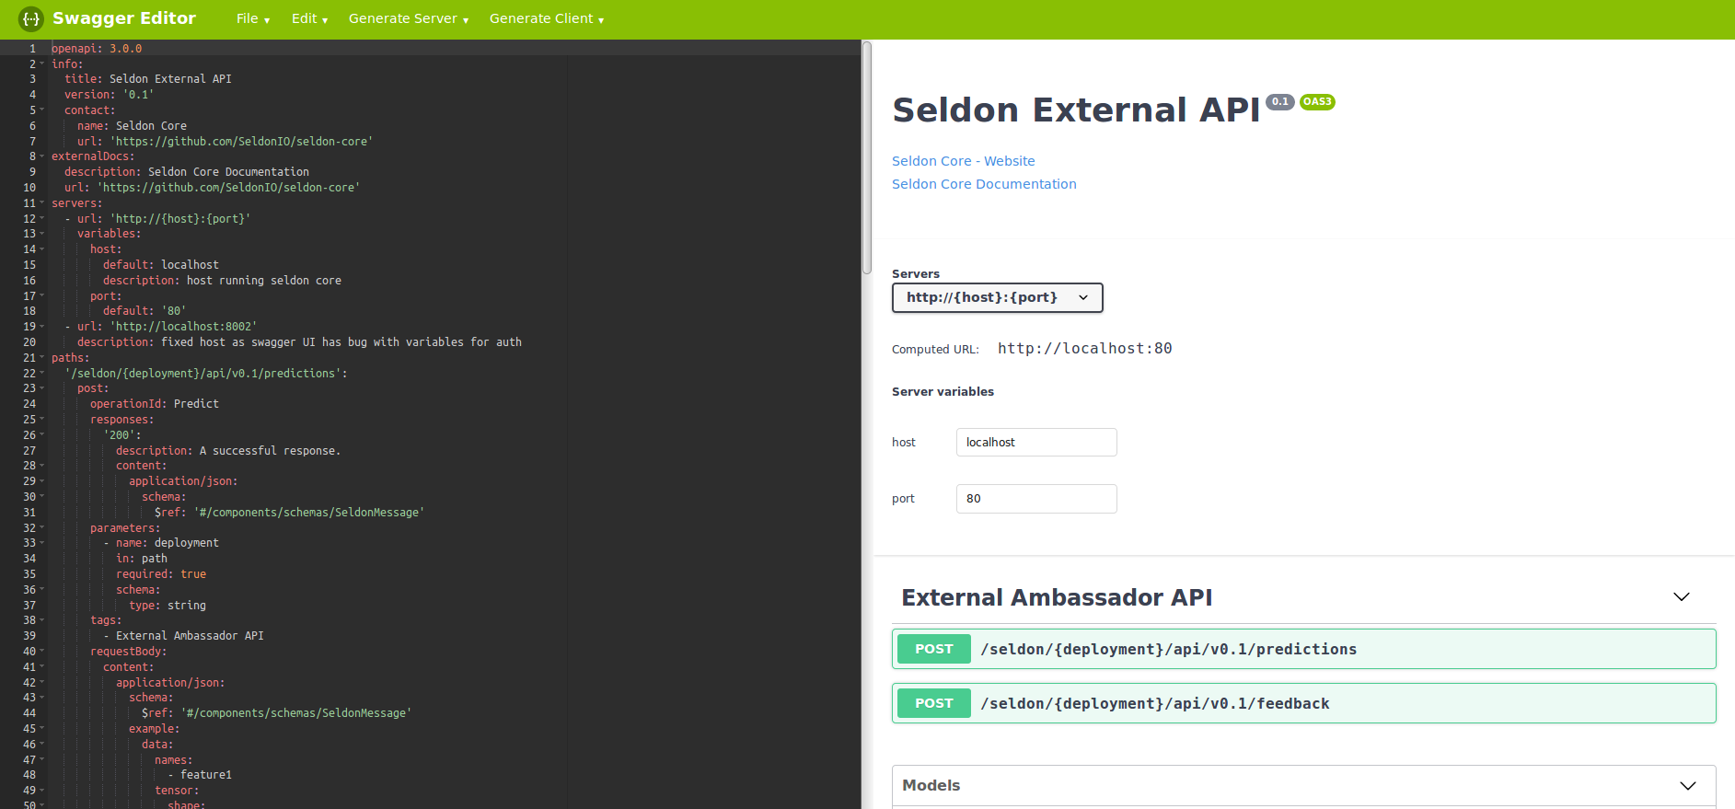Fold the servers block at line 11
This screenshot has height=809, width=1735.
(41, 203)
